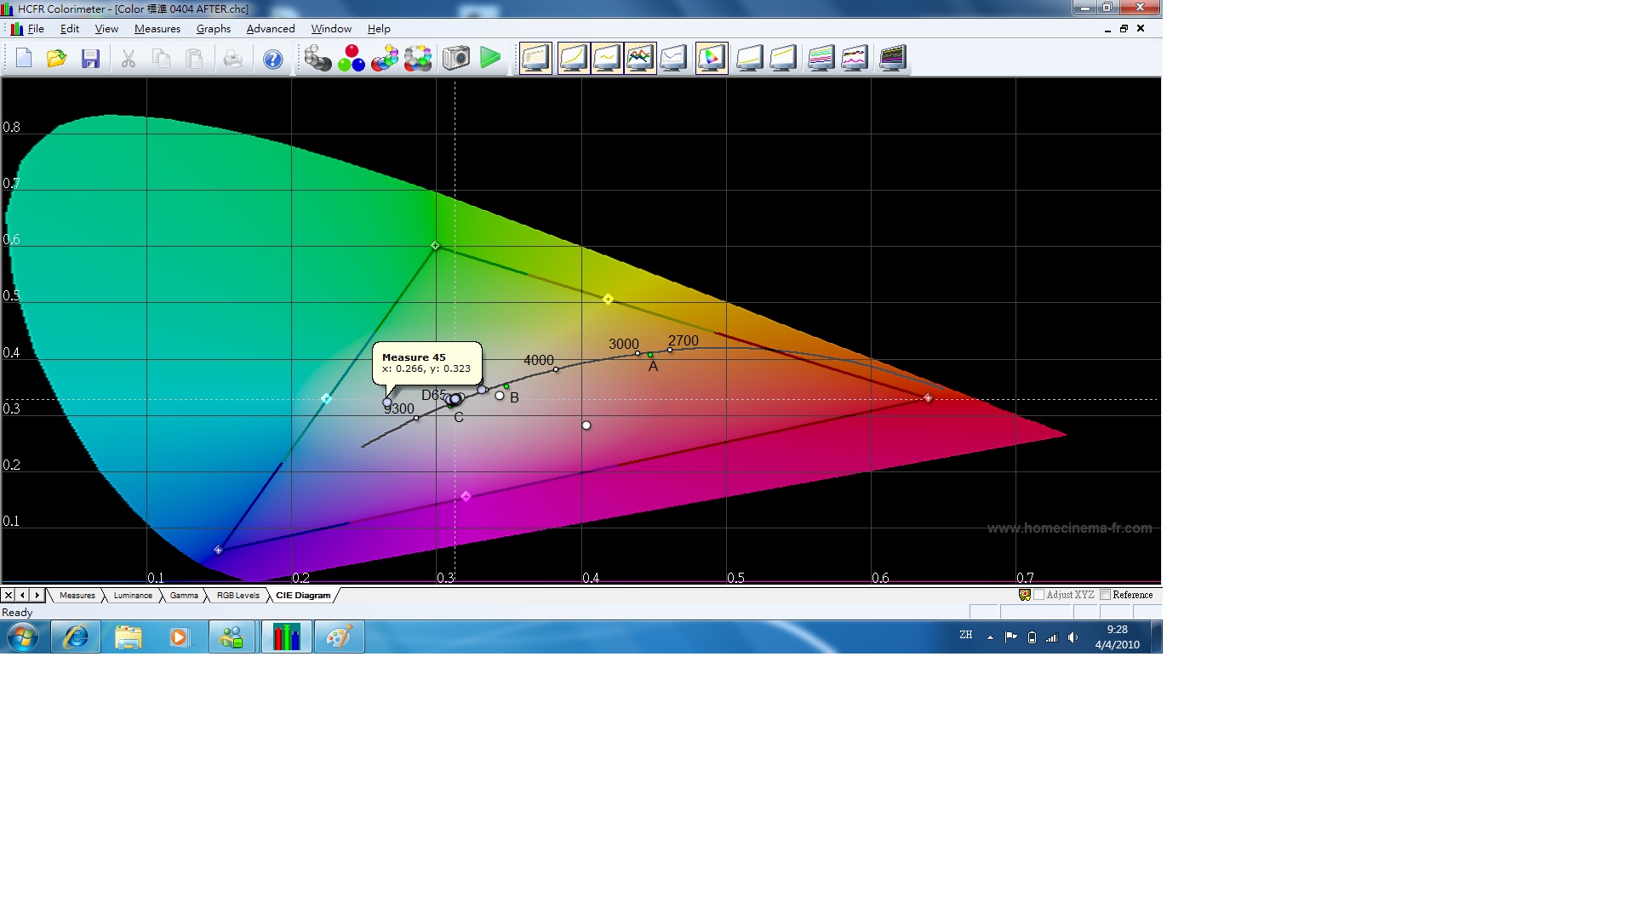
Task: Measure saturations with ring of balls icon
Action: point(418,59)
